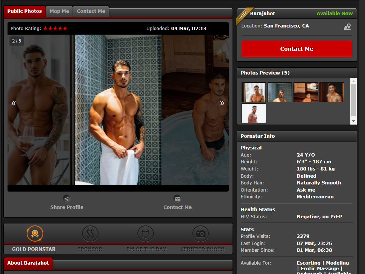Click the Share Profile icon
This screenshot has width=365, height=274.
click(67, 199)
